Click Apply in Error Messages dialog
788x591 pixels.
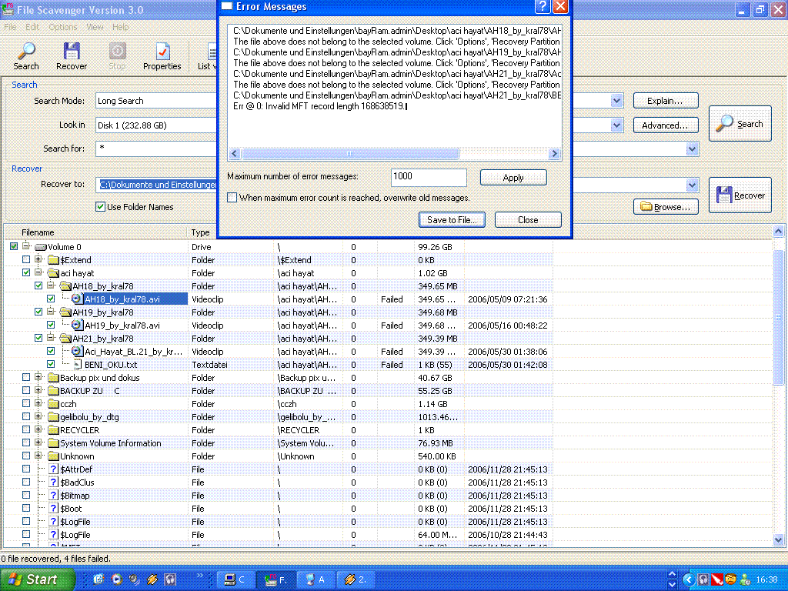point(513,178)
